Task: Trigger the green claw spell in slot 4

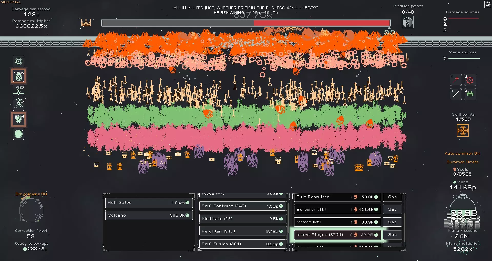Action: pyautogui.click(x=470, y=94)
